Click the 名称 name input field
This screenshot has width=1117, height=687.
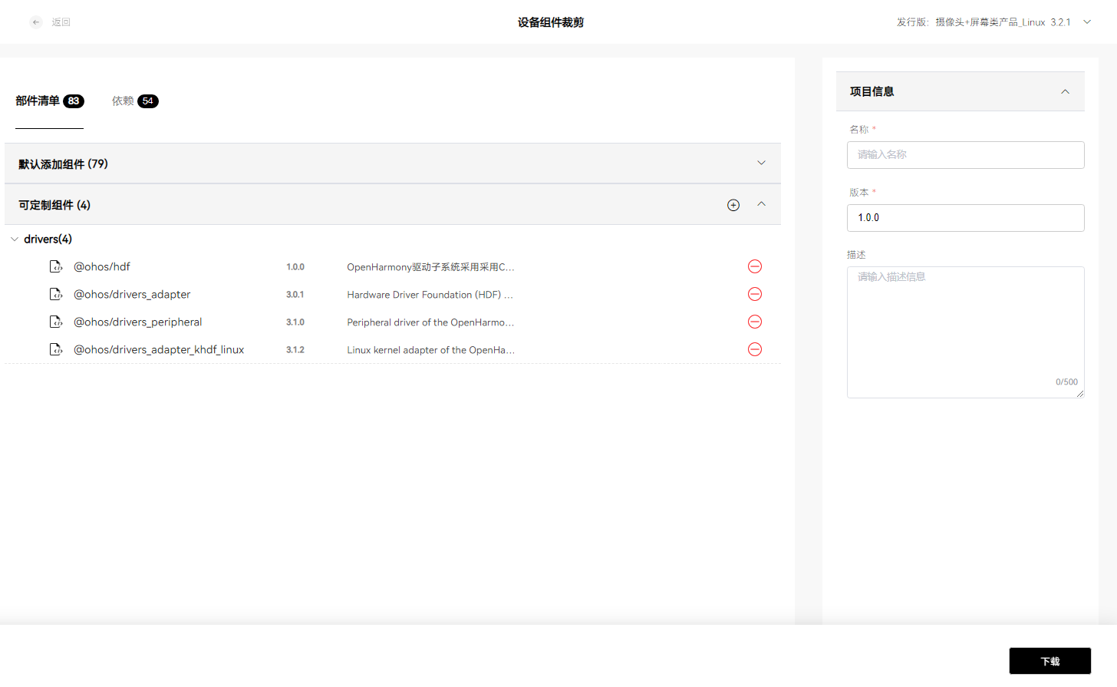pyautogui.click(x=965, y=155)
